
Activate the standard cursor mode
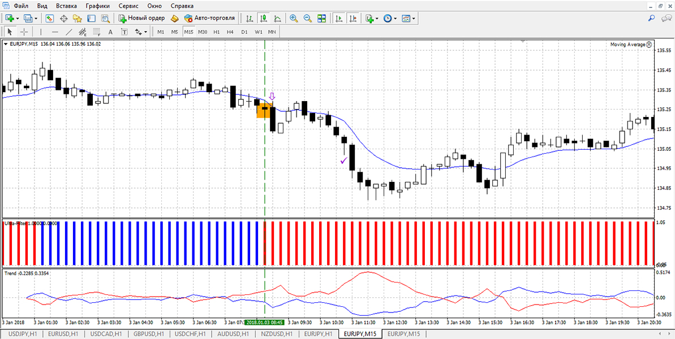click(x=10, y=32)
